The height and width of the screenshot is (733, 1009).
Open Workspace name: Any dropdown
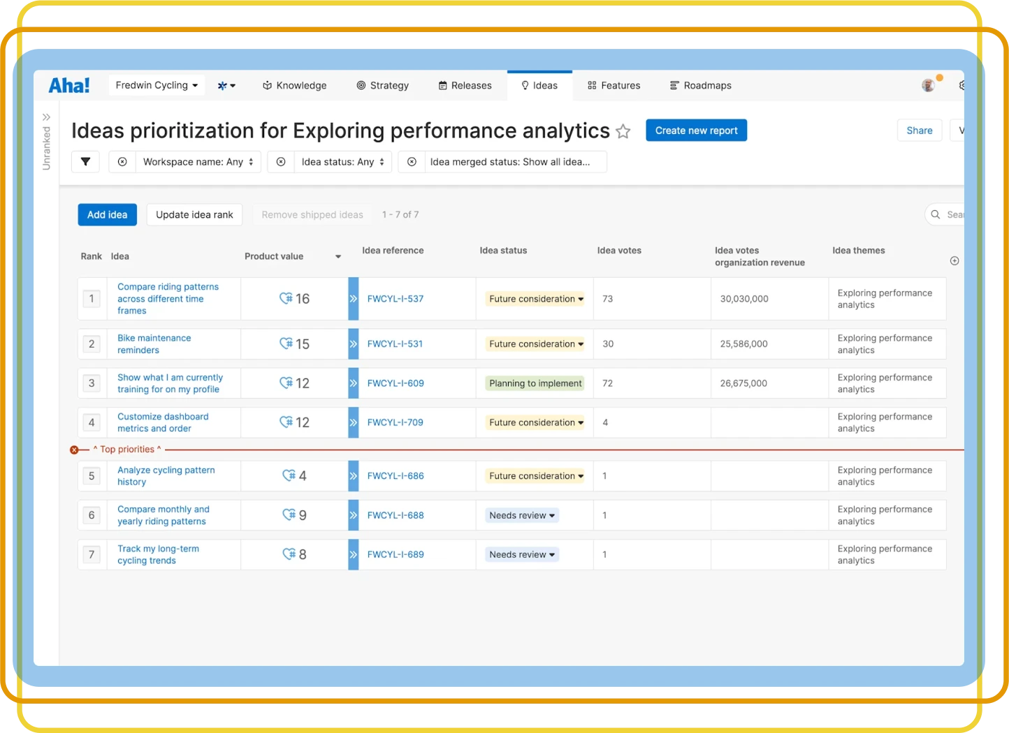pyautogui.click(x=198, y=162)
